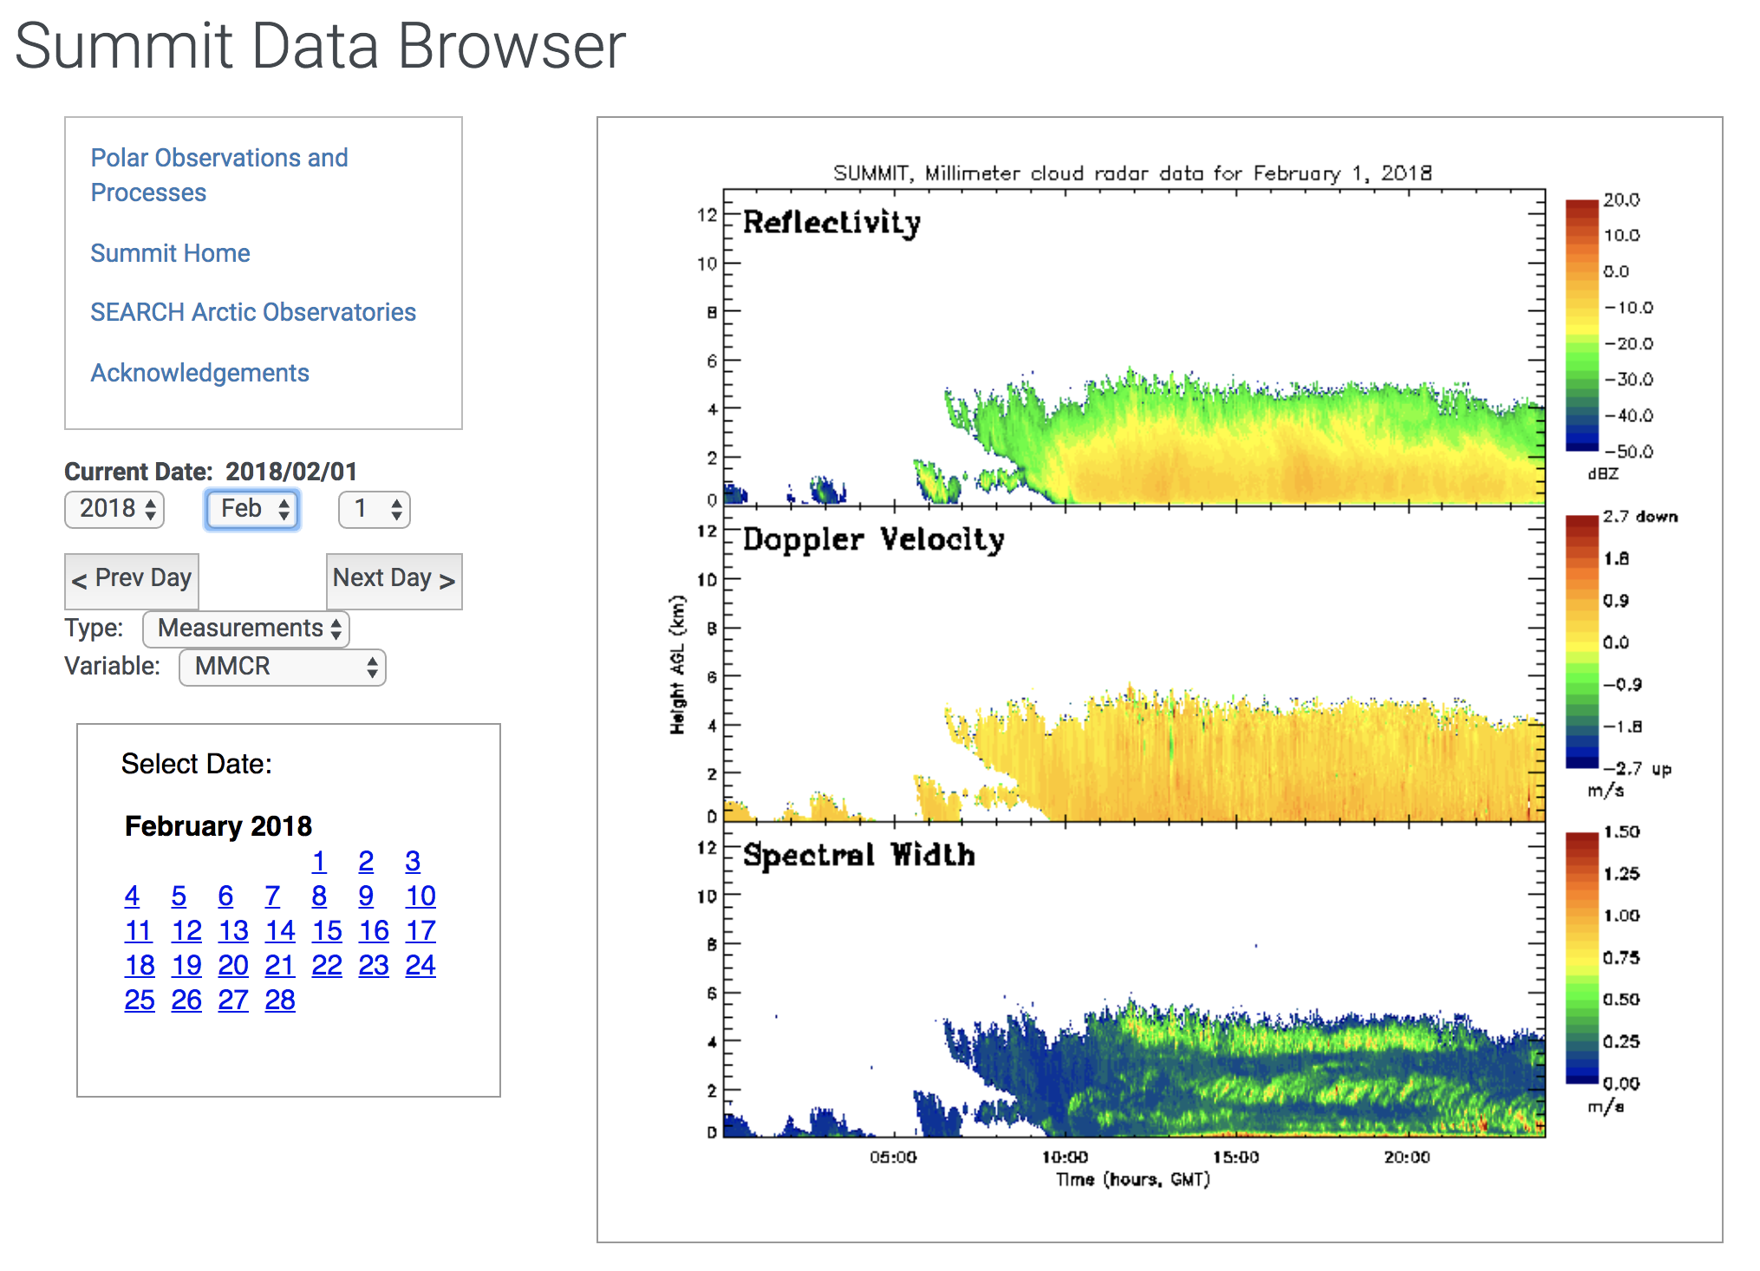Select February 8 in the calendar
The image size is (1760, 1271).
(x=319, y=896)
